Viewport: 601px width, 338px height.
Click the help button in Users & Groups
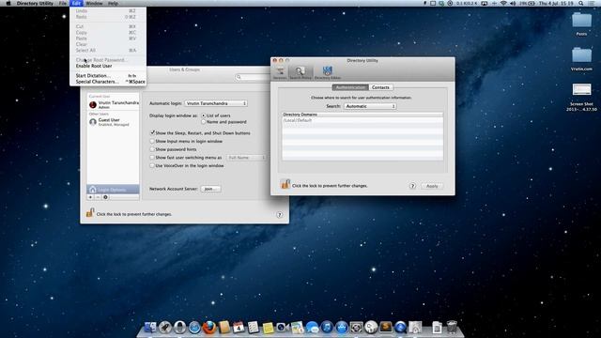click(x=280, y=215)
